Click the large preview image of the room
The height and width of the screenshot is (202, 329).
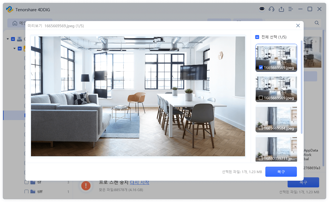click(138, 96)
